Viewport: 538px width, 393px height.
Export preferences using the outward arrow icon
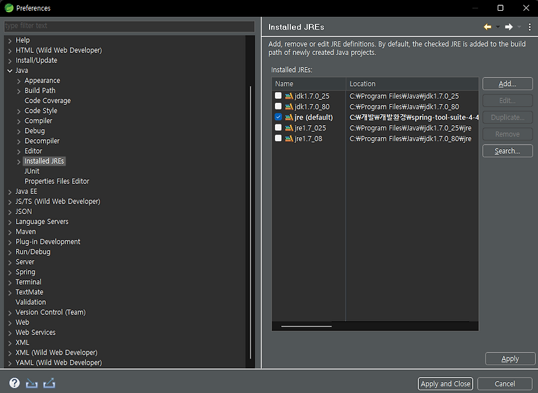coord(48,383)
